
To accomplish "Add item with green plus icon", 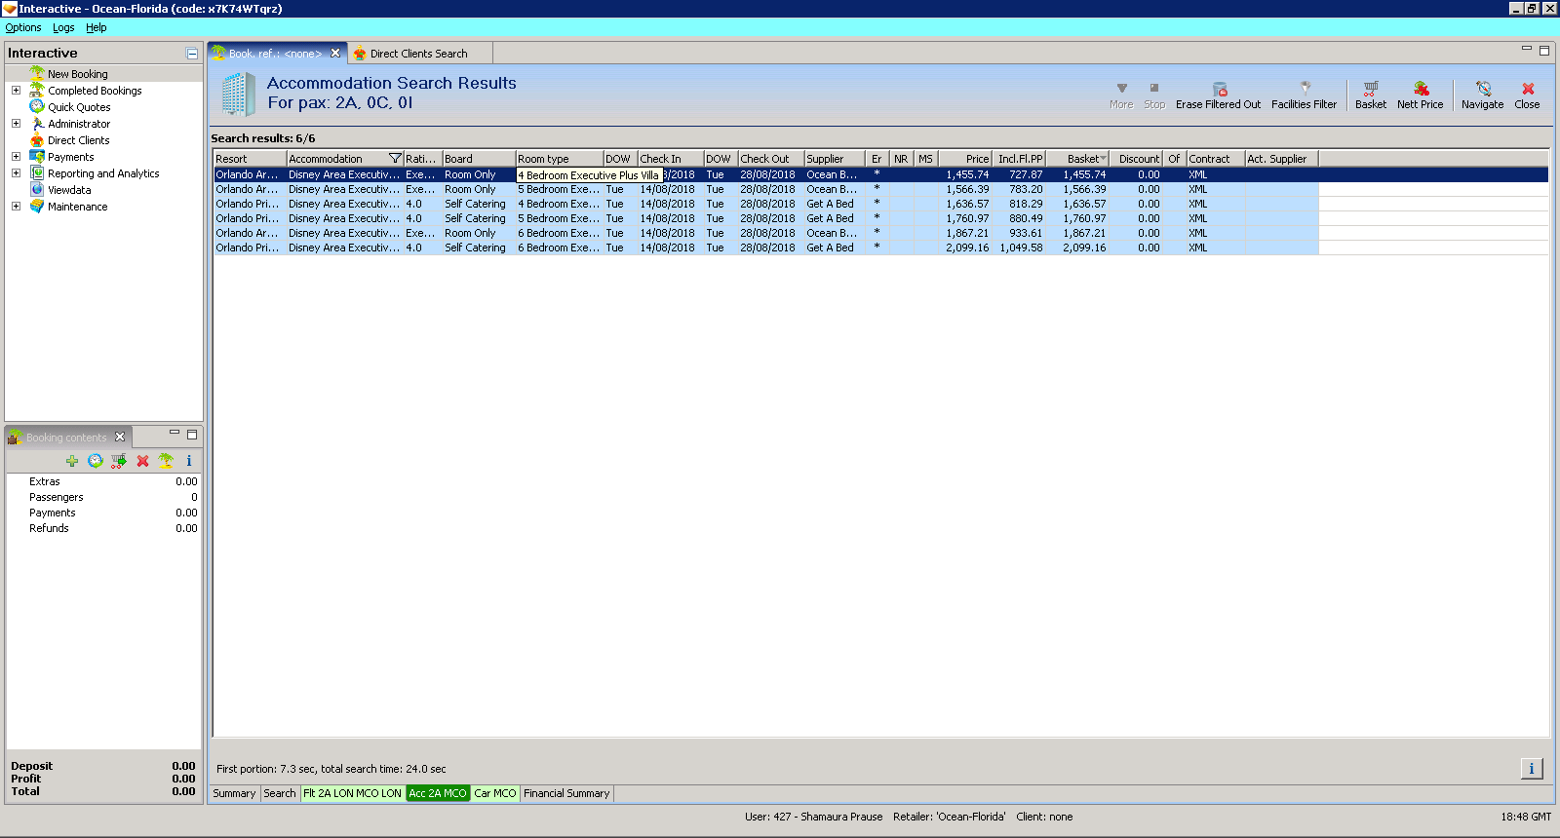I will 72,461.
